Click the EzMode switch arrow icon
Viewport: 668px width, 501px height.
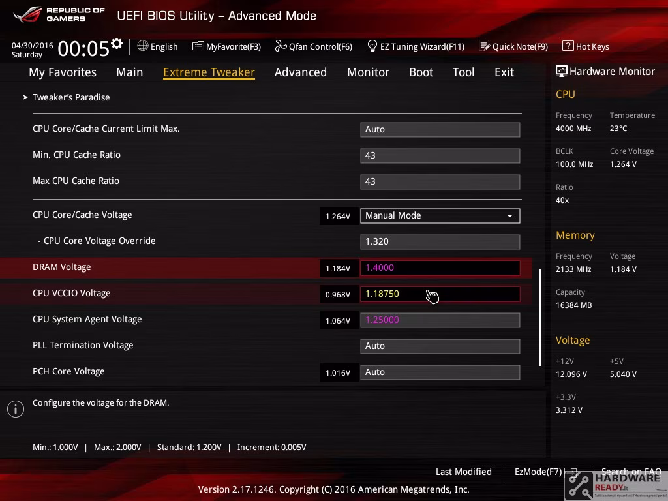[573, 472]
